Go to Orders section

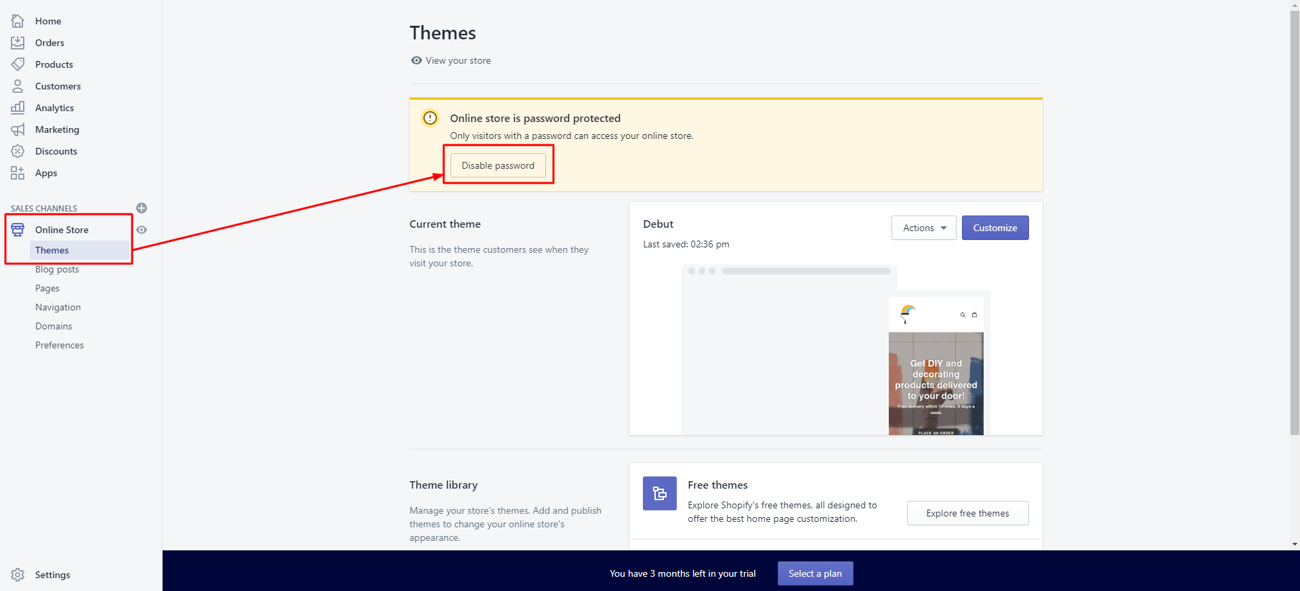(x=49, y=43)
